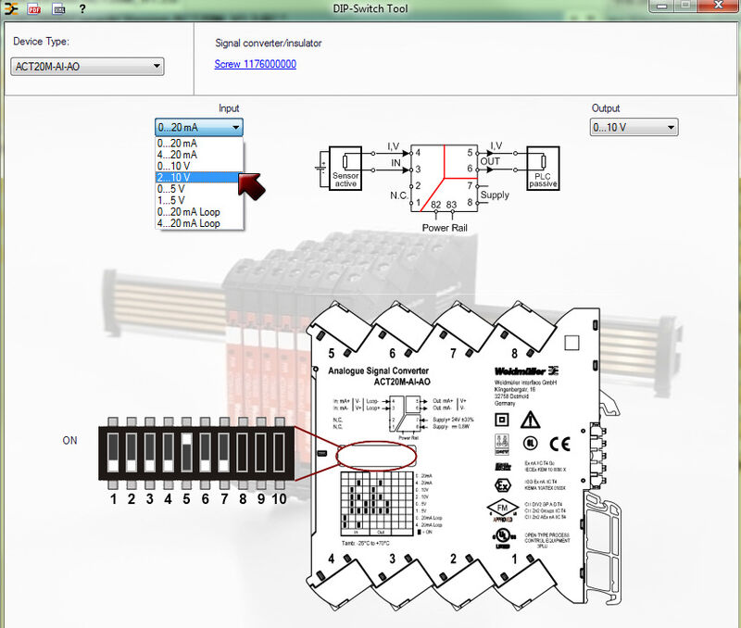The image size is (741, 628).
Task: Pick the 0...5 V input option
Action: click(171, 188)
